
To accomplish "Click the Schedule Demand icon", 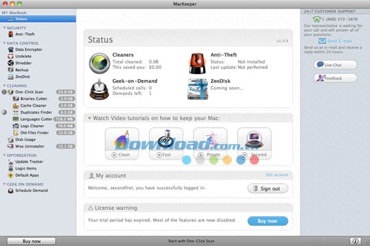I will pos(10,191).
